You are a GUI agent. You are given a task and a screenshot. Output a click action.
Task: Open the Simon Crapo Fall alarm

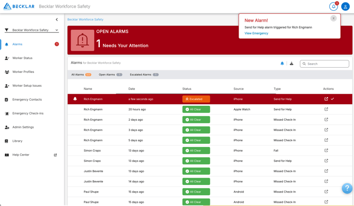coord(326,151)
